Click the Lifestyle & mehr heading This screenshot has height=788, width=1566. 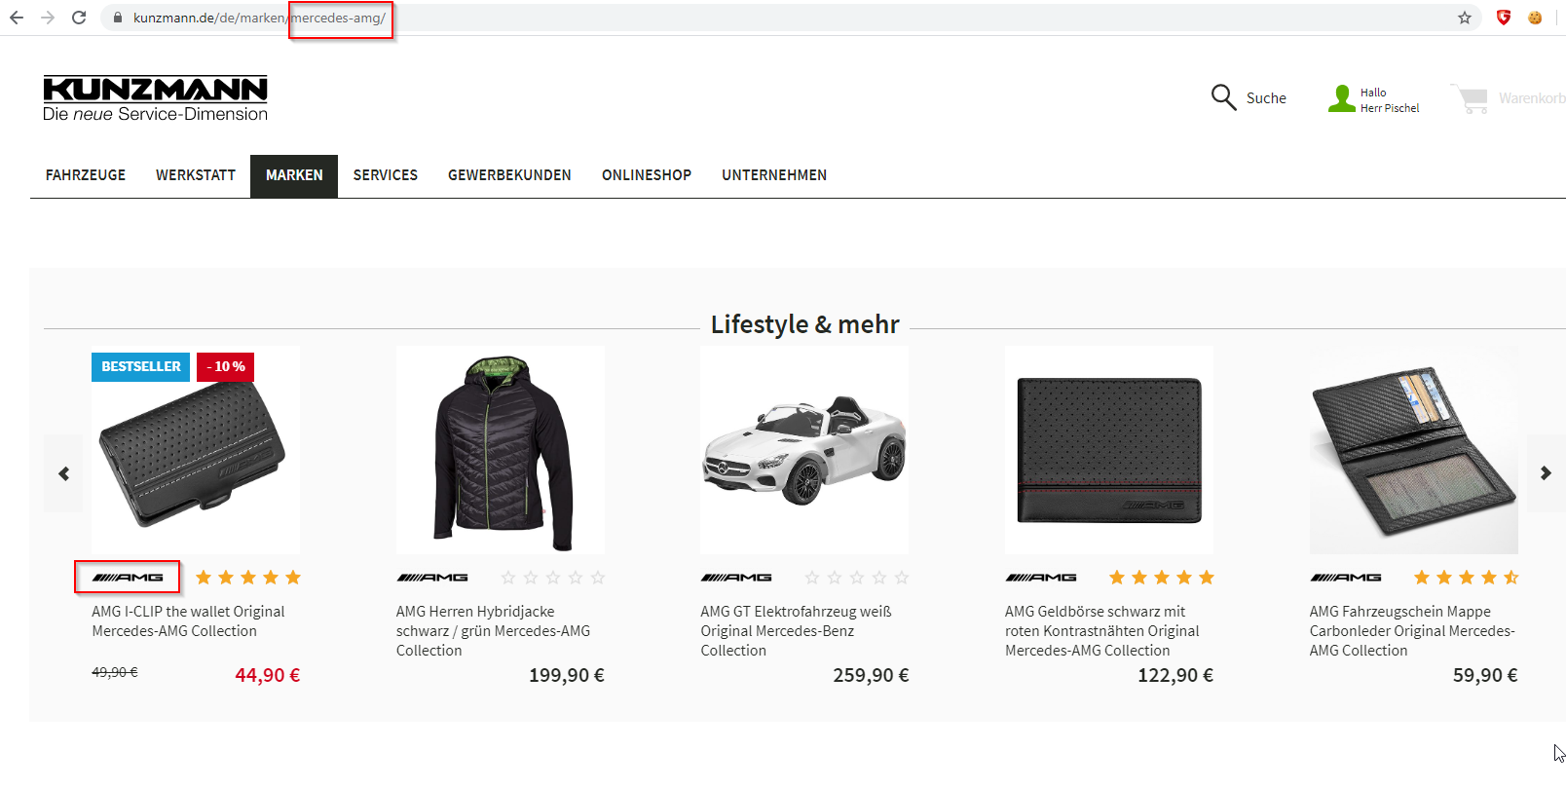[805, 324]
